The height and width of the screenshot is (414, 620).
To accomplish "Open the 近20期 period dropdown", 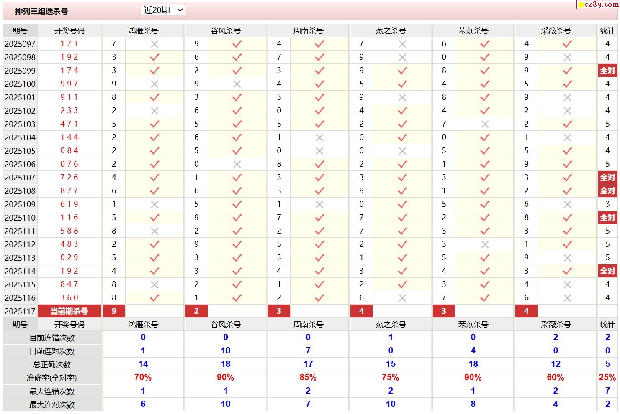I will click(x=163, y=10).
